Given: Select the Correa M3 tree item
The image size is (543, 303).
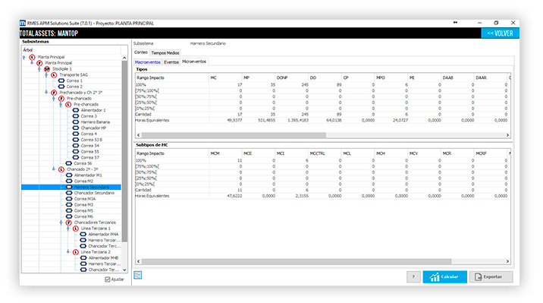Looking at the screenshot, I should click(x=83, y=205).
